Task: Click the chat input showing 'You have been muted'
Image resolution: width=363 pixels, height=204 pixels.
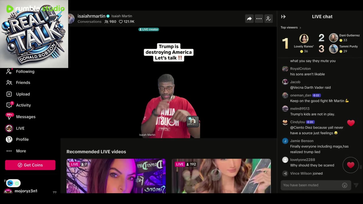Action: [x=316, y=185]
